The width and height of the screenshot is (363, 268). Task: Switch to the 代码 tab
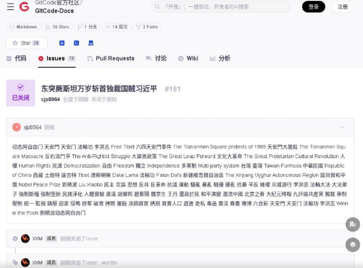point(20,58)
